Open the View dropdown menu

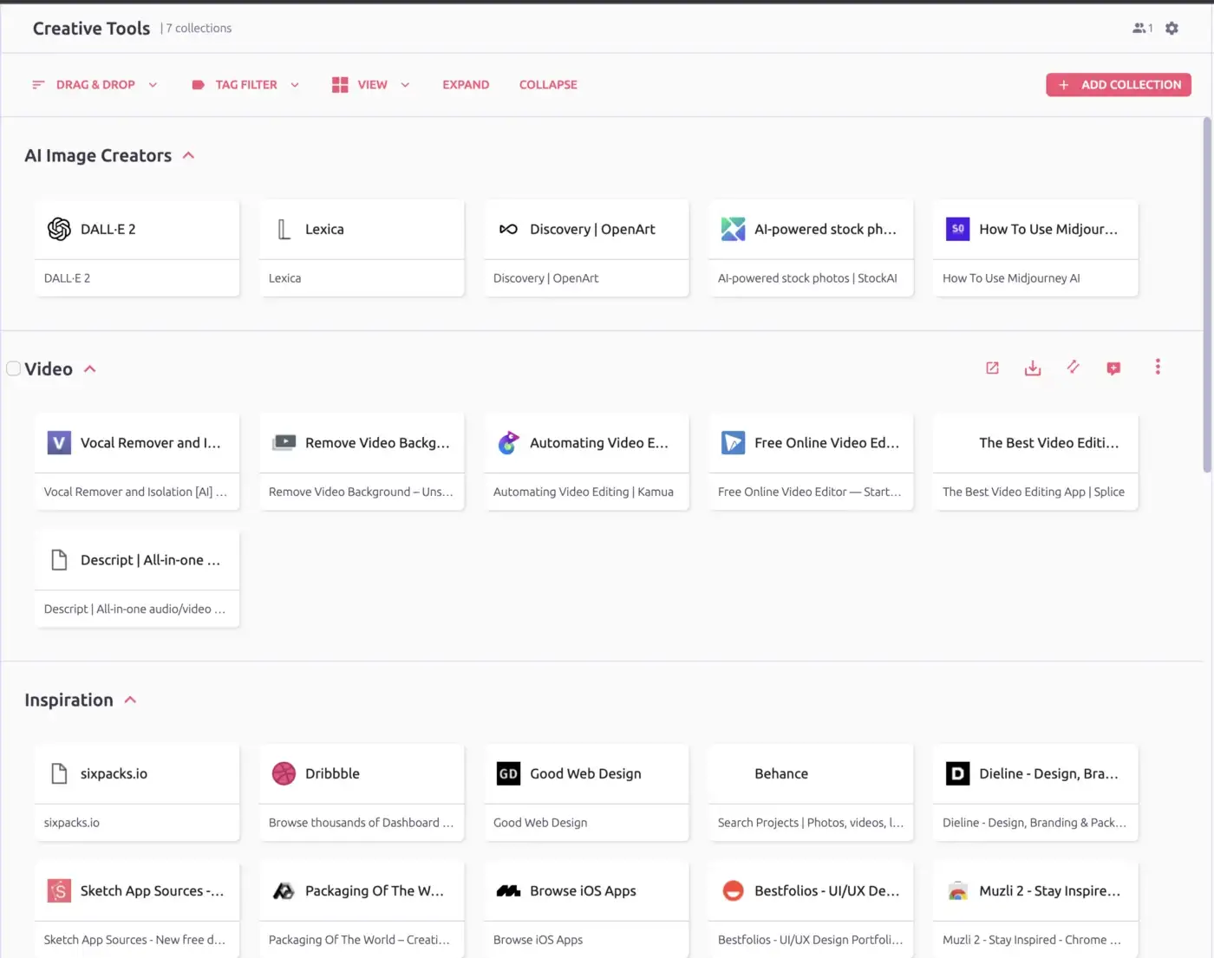371,85
